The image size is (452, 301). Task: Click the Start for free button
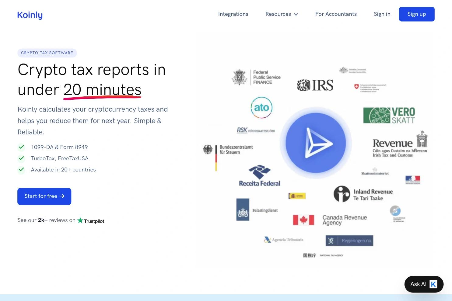click(x=44, y=196)
